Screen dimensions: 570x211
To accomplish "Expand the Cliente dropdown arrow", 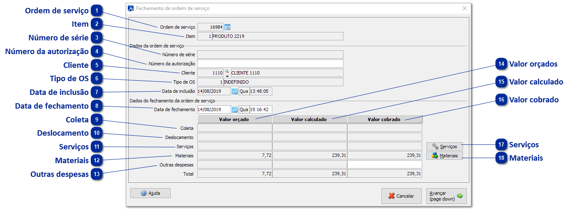I will click(227, 76).
